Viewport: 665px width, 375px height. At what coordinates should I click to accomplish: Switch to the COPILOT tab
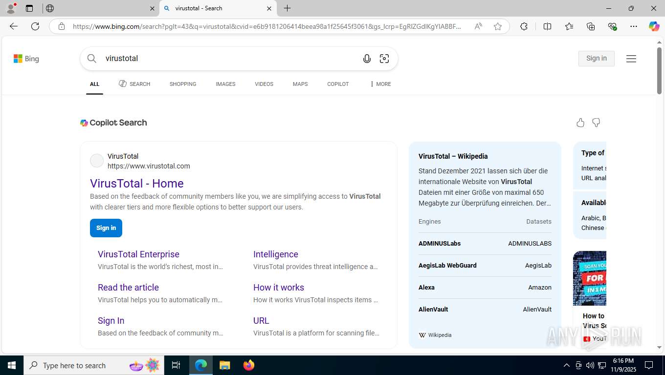[x=338, y=84]
